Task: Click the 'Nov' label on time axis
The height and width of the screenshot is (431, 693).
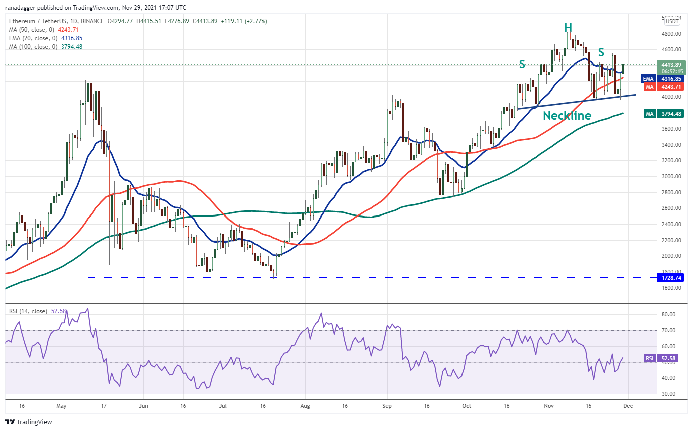Action: point(548,406)
